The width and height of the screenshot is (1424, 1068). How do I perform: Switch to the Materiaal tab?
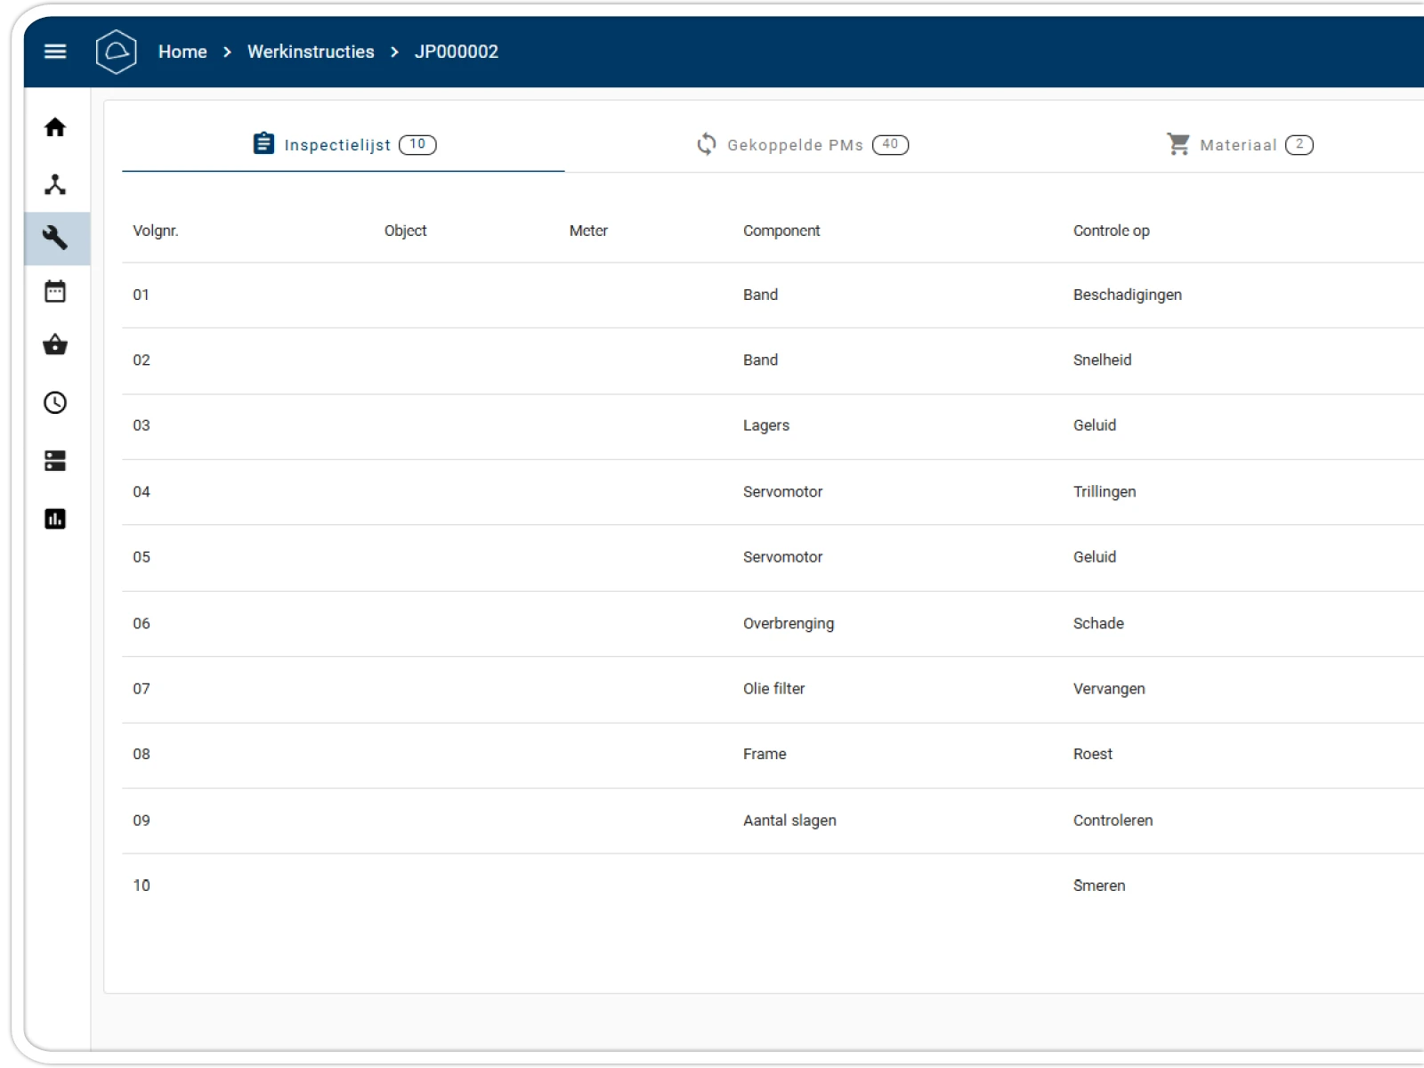pyautogui.click(x=1239, y=144)
